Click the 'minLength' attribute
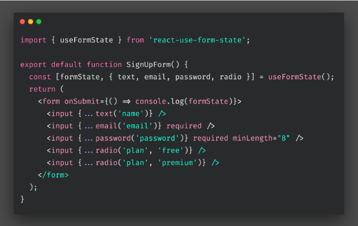Screen dimensions: 358x226 tap(253, 138)
